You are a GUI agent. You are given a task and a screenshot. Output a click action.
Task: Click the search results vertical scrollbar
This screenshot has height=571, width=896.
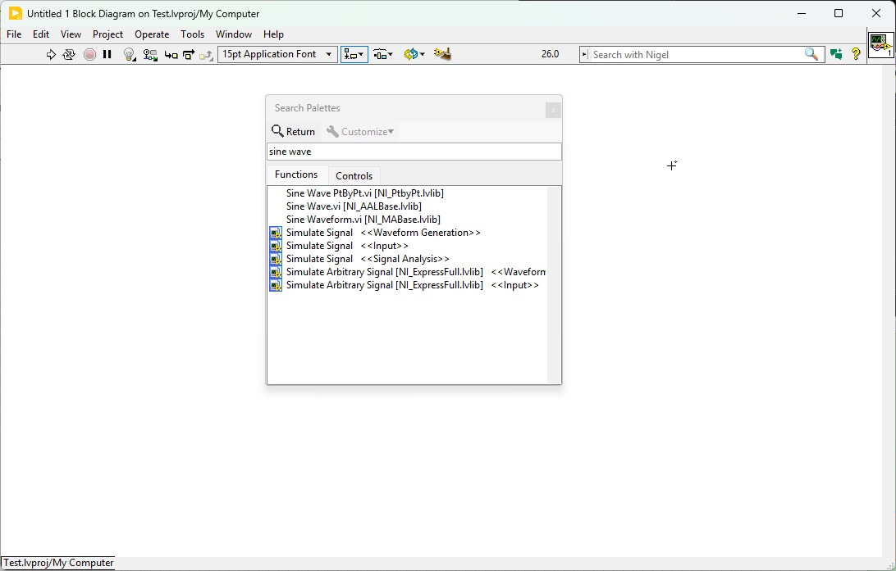point(554,284)
